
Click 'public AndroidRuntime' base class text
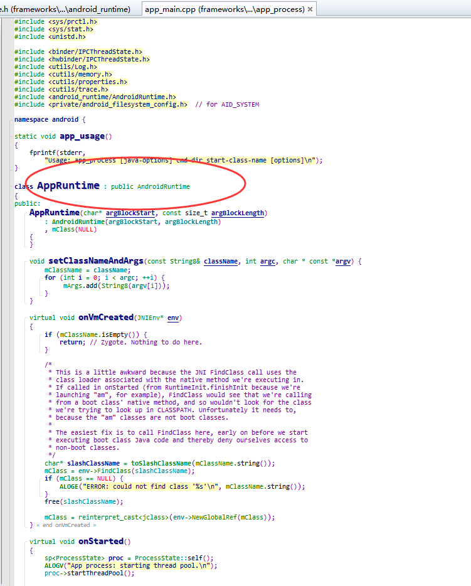pos(150,186)
